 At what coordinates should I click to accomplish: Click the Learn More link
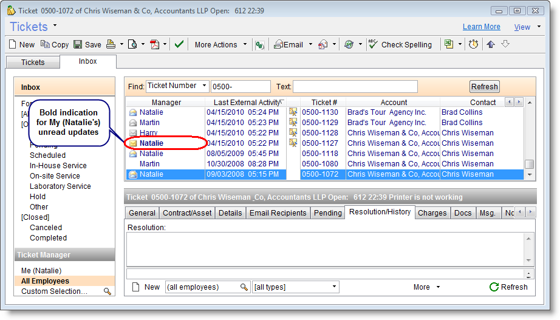pos(481,27)
